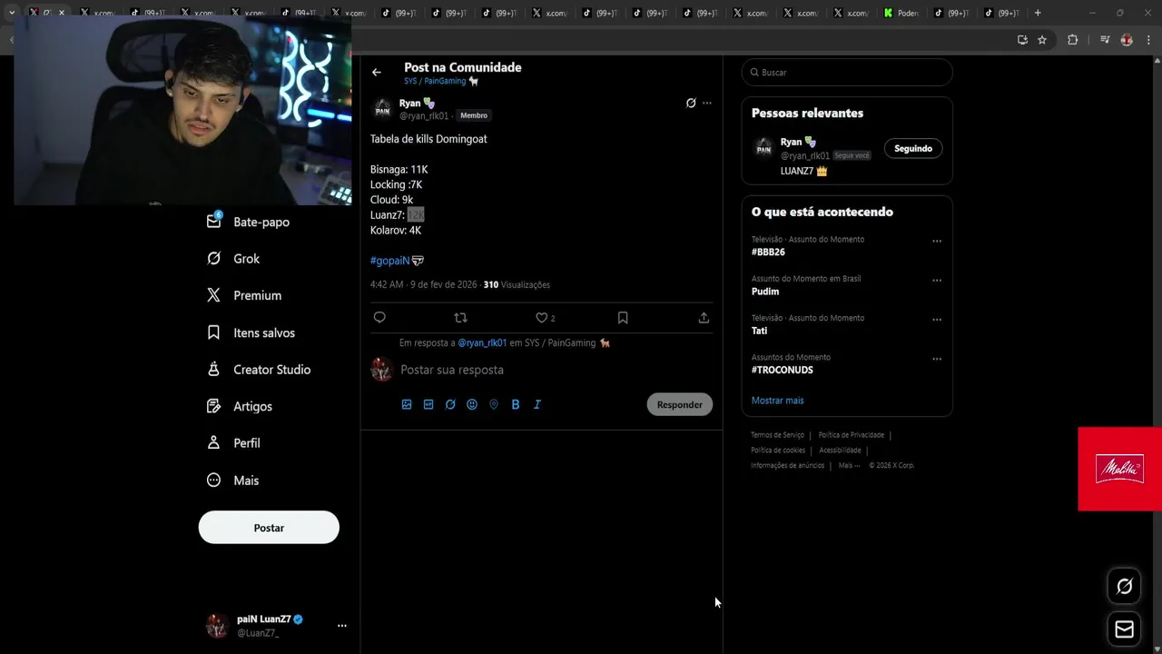Open @ryan_rlk01 mention in reply context
This screenshot has height=654, width=1162.
(x=482, y=342)
